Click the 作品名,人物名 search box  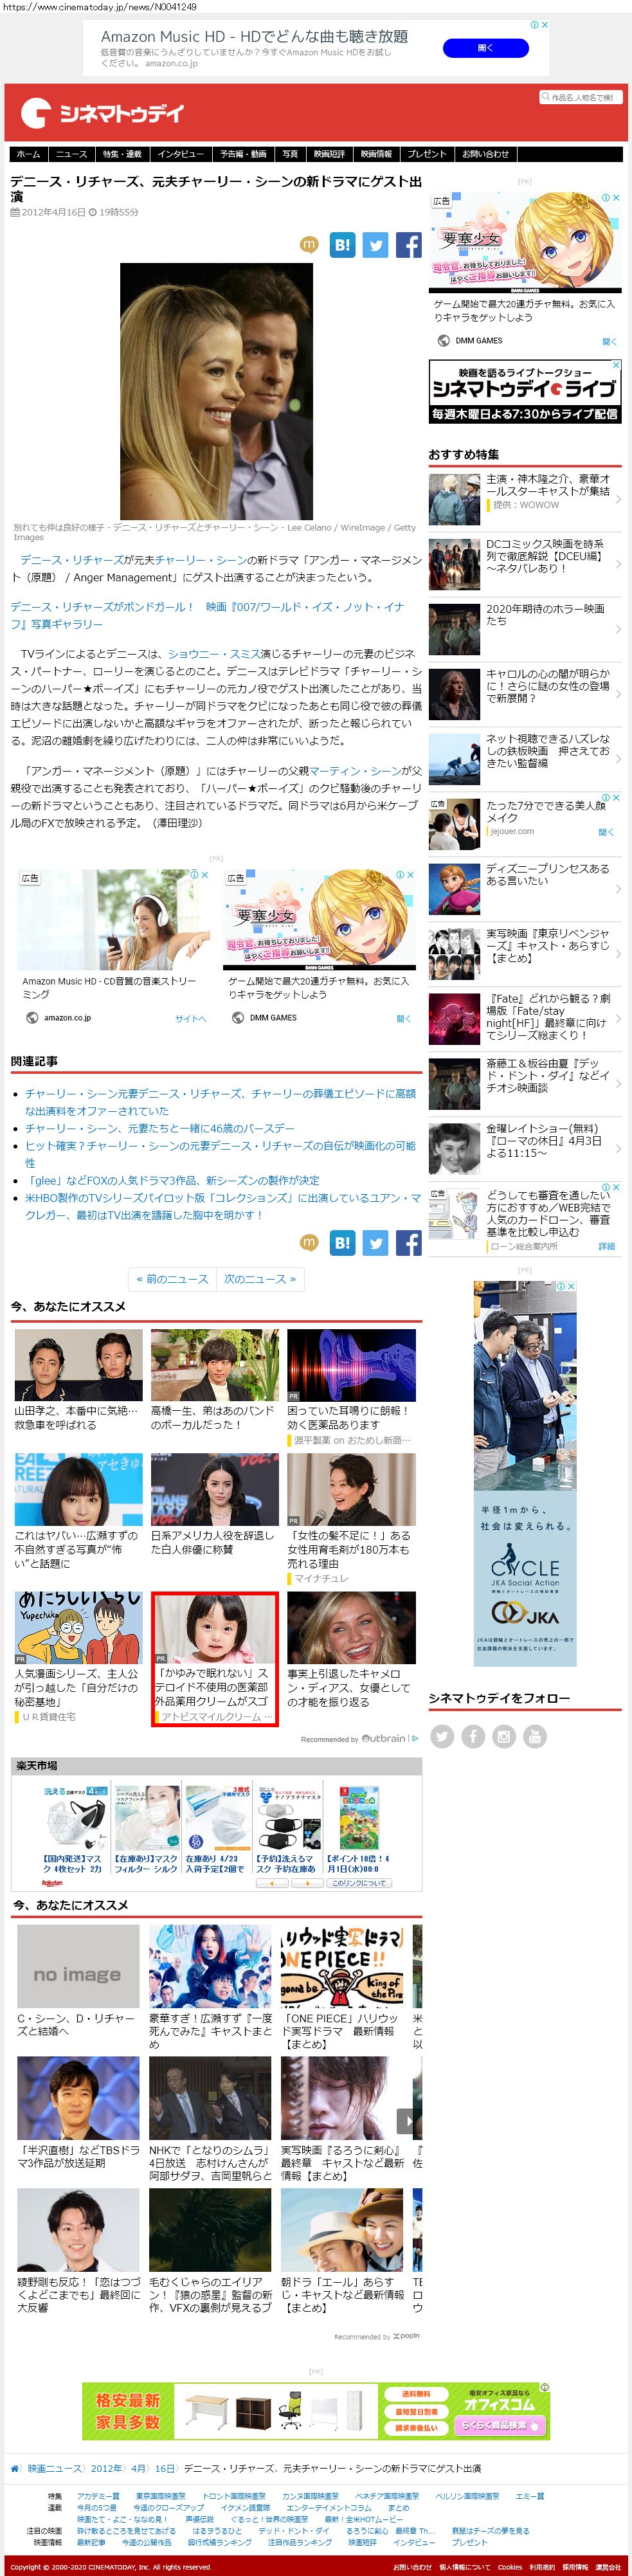580,97
